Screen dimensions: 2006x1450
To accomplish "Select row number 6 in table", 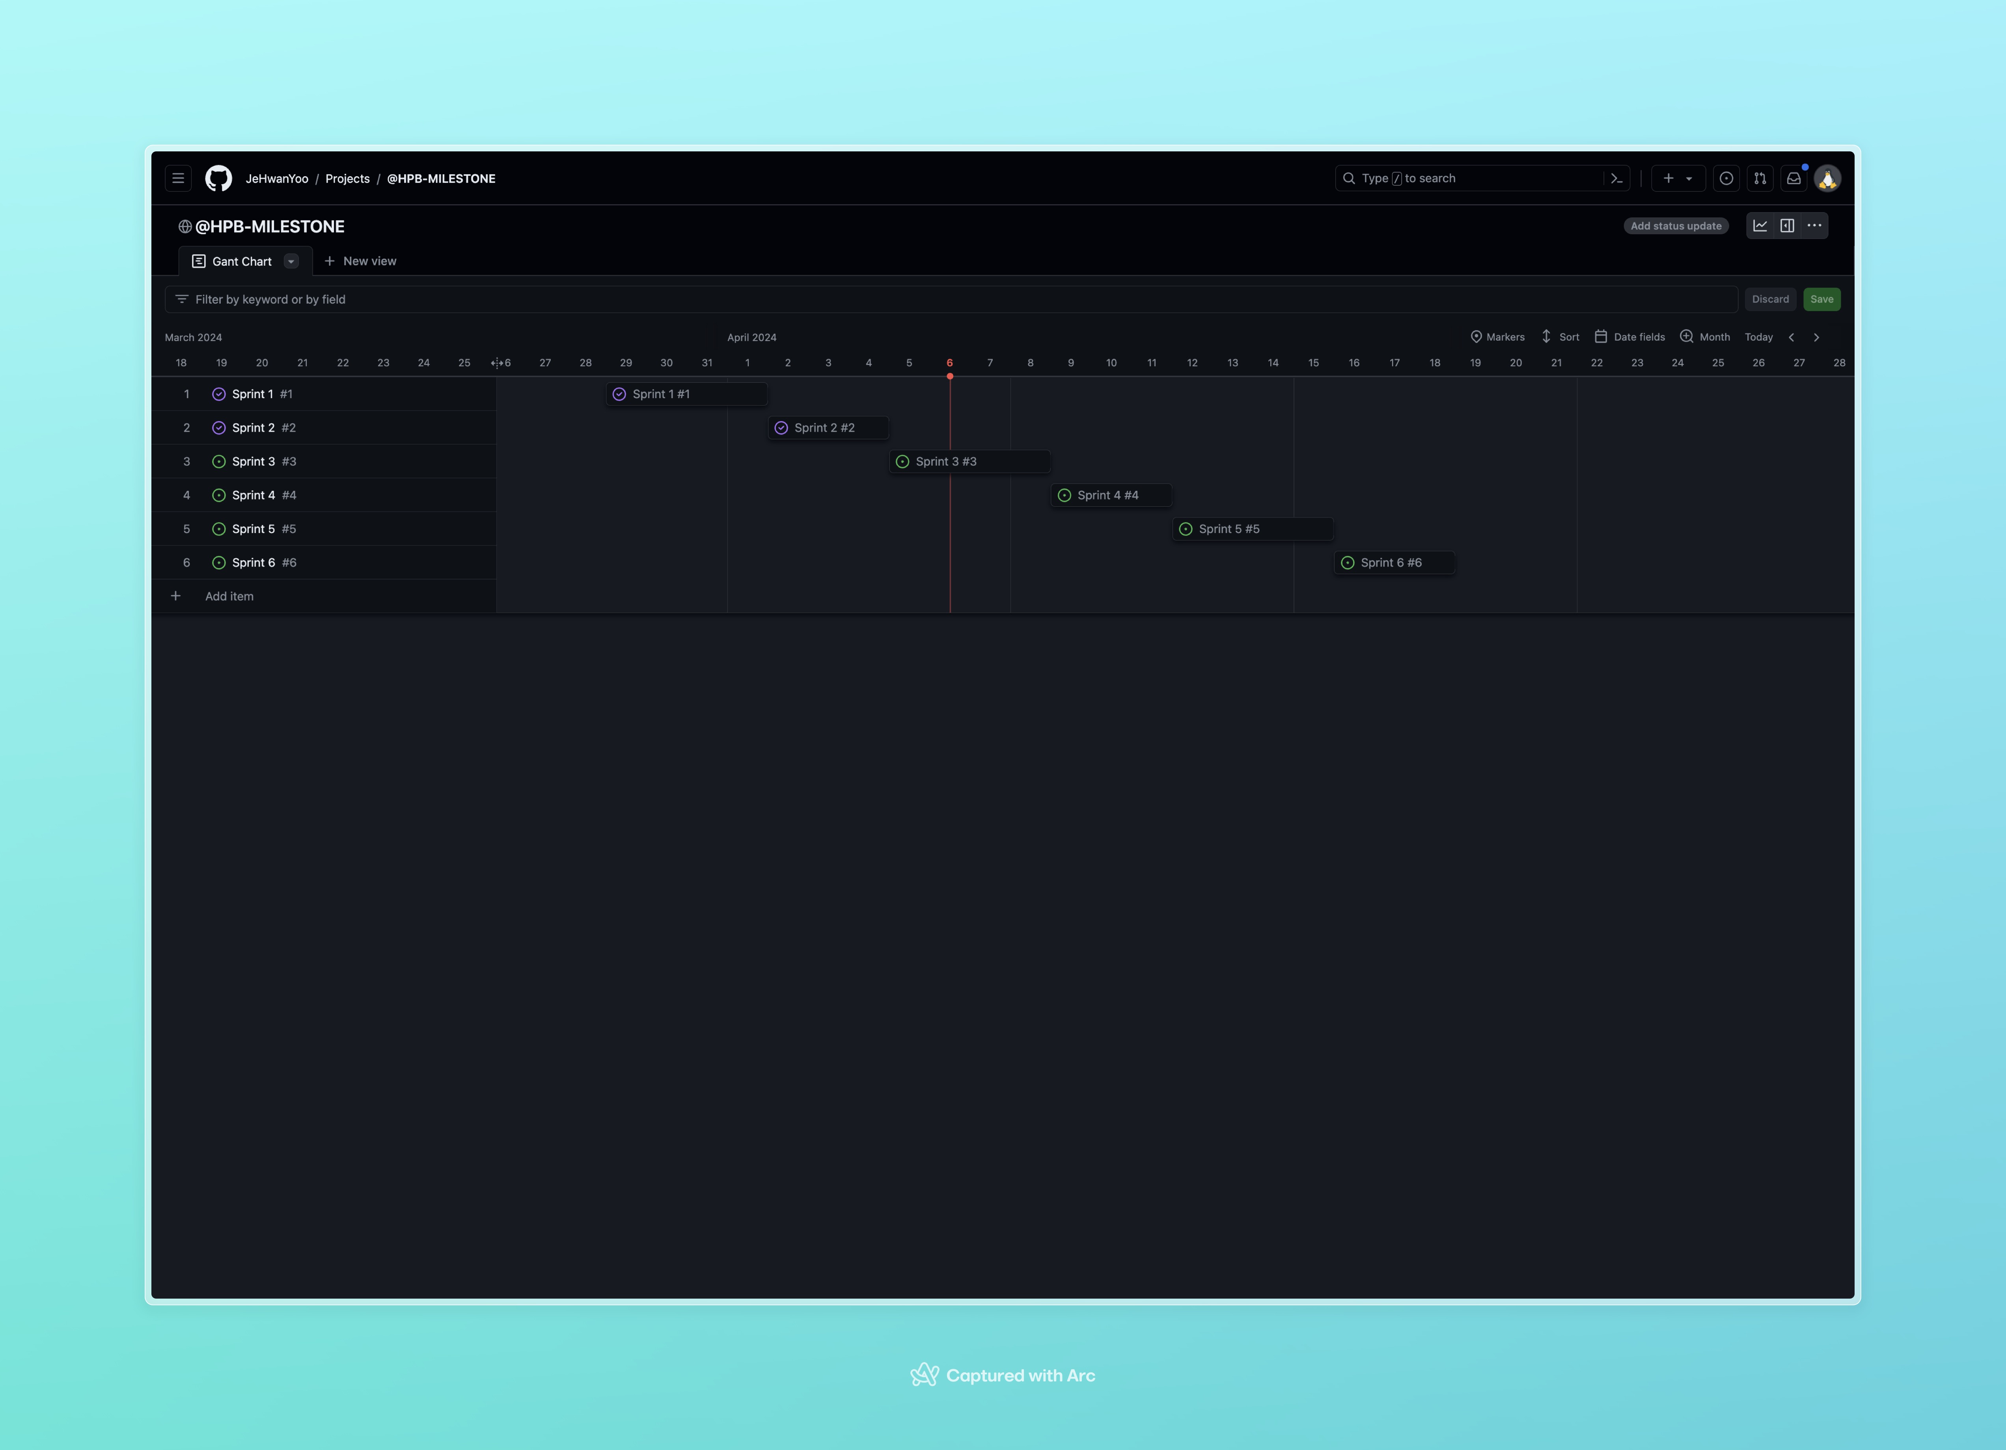I will pyautogui.click(x=186, y=562).
